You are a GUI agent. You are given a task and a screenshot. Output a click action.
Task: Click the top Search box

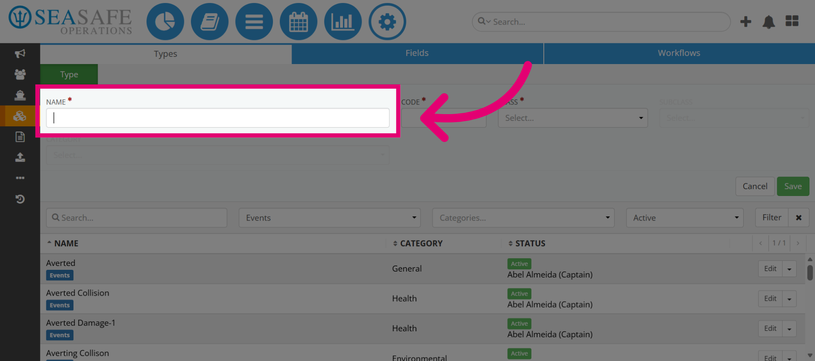[601, 22]
